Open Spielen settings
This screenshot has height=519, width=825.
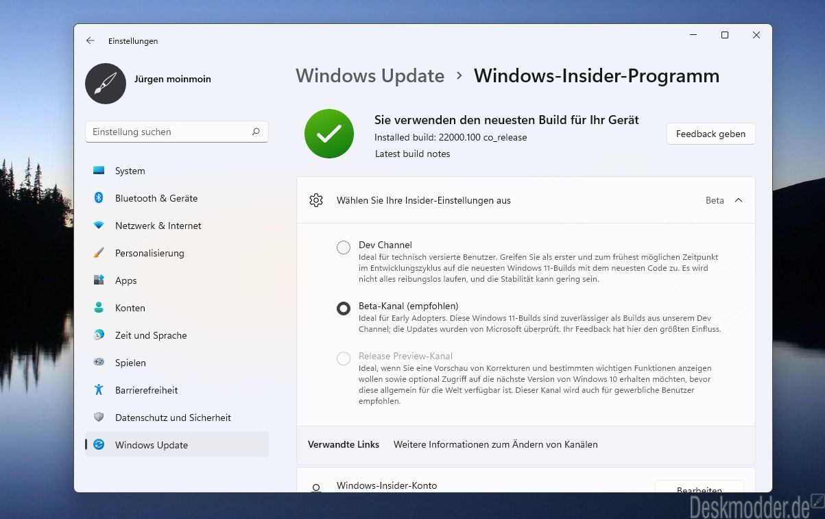pyautogui.click(x=177, y=363)
